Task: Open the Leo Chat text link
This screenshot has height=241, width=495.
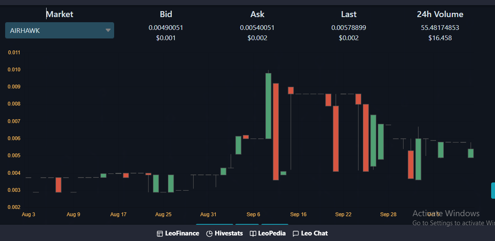Action: tap(315, 233)
